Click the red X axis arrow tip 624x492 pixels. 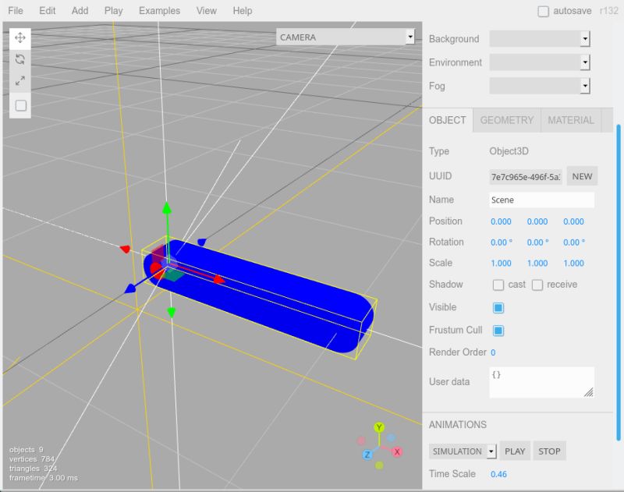pyautogui.click(x=218, y=280)
